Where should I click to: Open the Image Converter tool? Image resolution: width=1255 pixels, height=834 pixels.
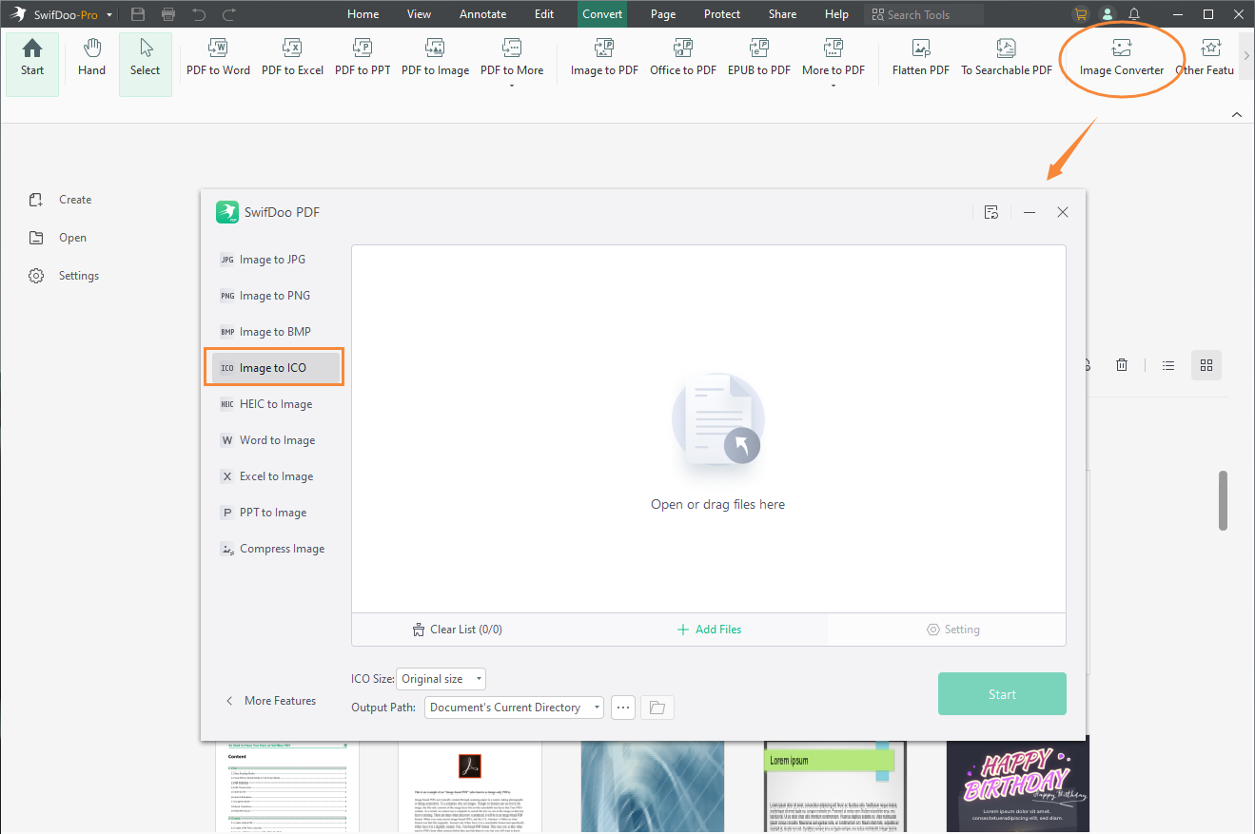pos(1121,58)
